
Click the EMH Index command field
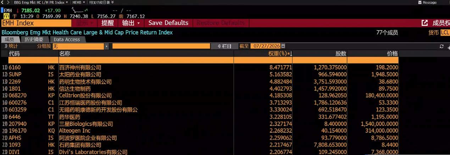coord(36,23)
